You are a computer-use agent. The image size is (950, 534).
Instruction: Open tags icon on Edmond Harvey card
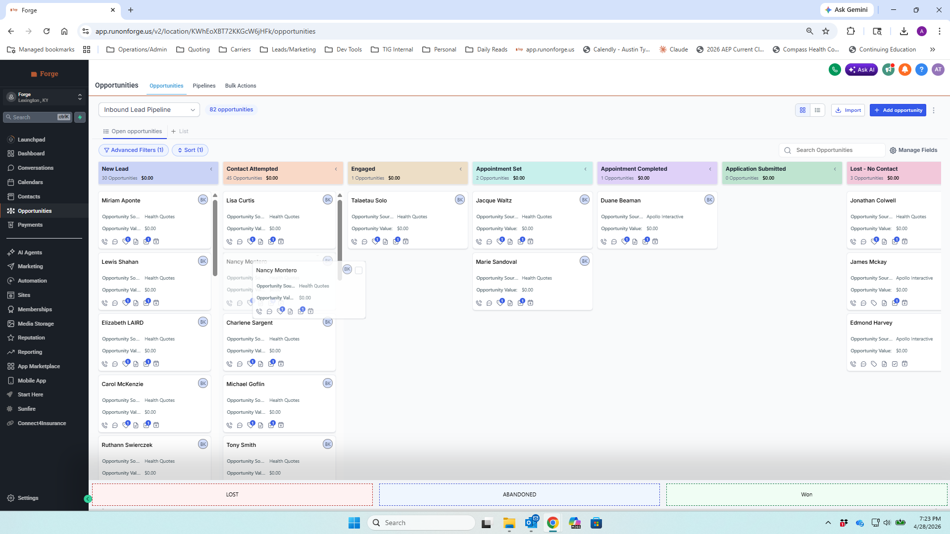pos(874,364)
